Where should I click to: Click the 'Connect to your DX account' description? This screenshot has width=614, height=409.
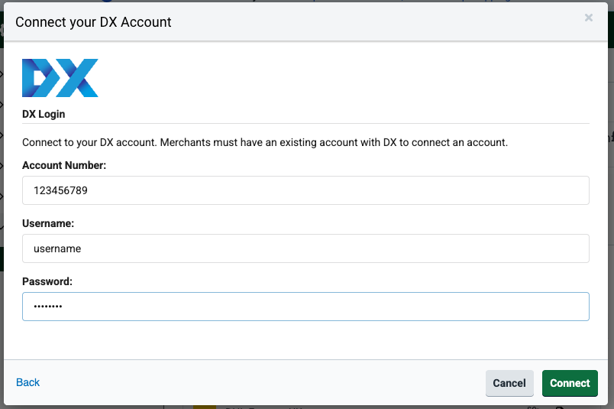[265, 142]
